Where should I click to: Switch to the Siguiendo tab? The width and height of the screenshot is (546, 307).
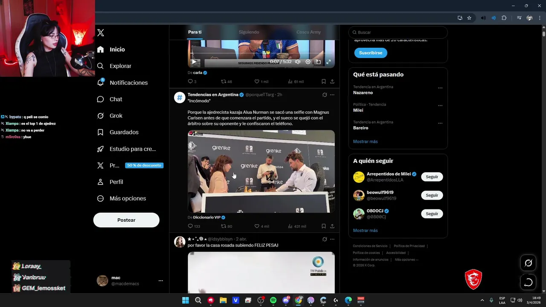[x=249, y=32]
